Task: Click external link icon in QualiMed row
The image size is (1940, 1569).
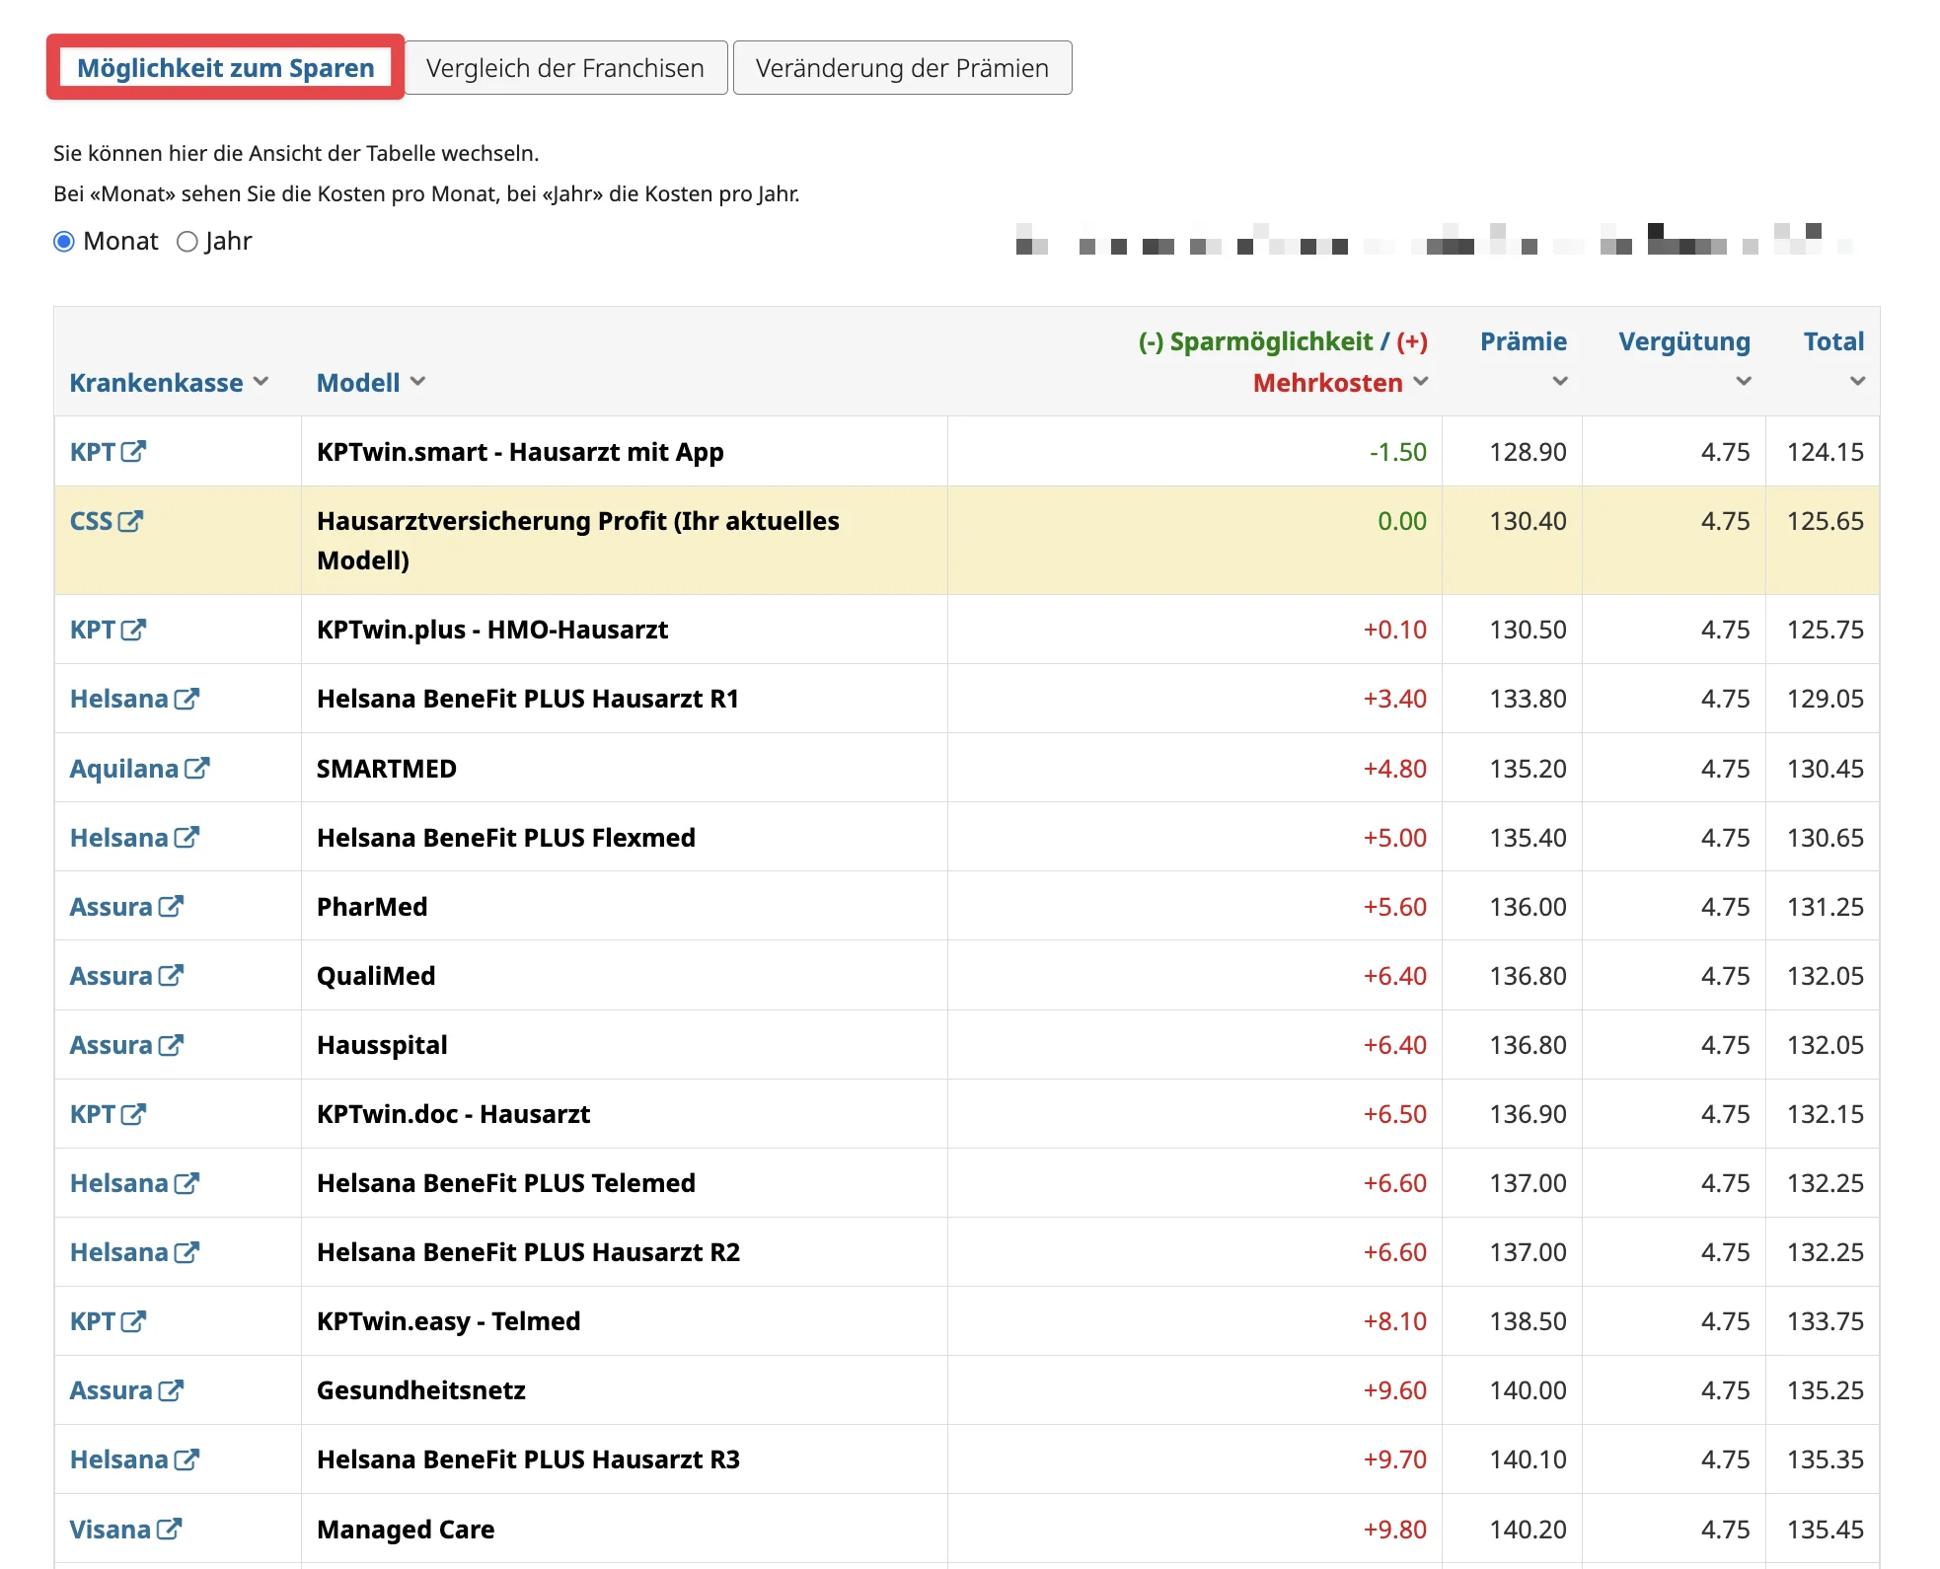Action: [171, 975]
